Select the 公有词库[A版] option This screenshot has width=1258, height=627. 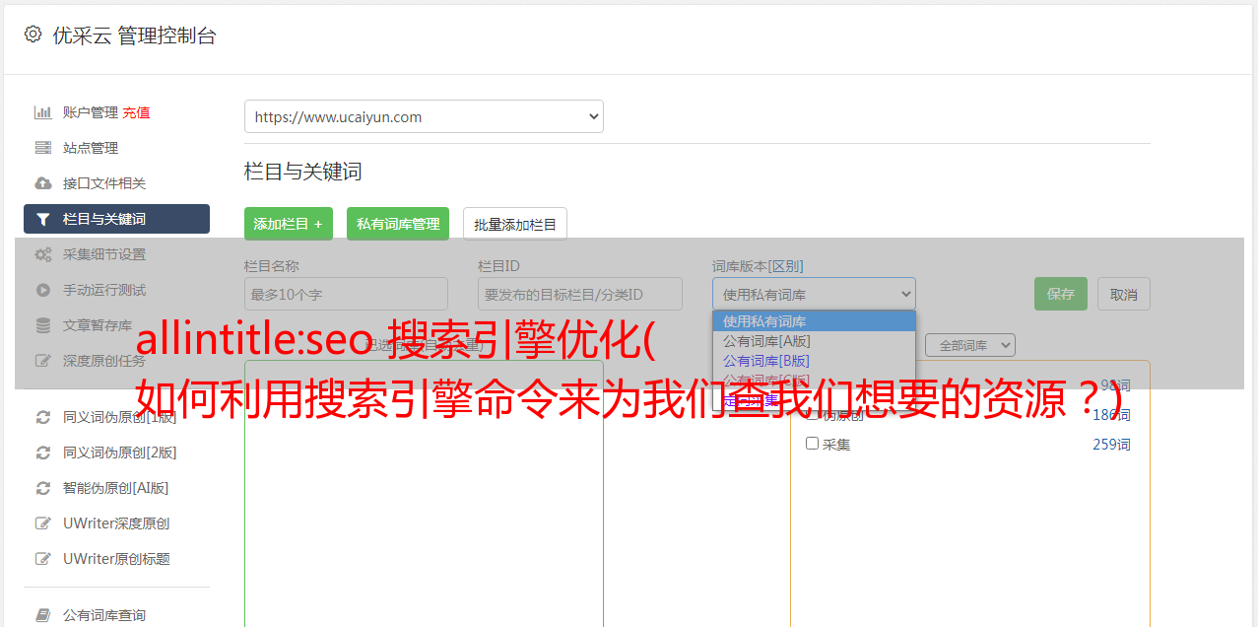[814, 340]
